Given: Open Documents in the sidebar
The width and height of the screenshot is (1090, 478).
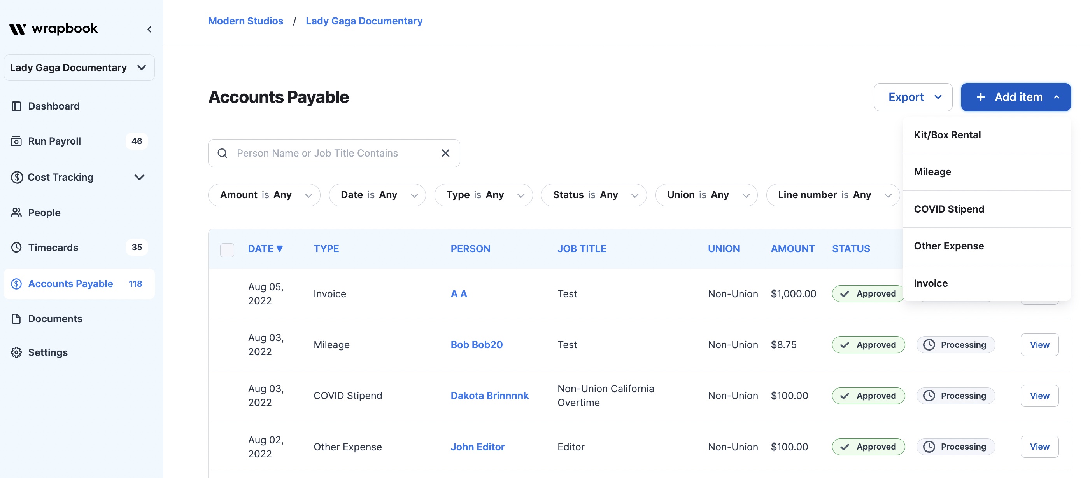Looking at the screenshot, I should coord(79,319).
